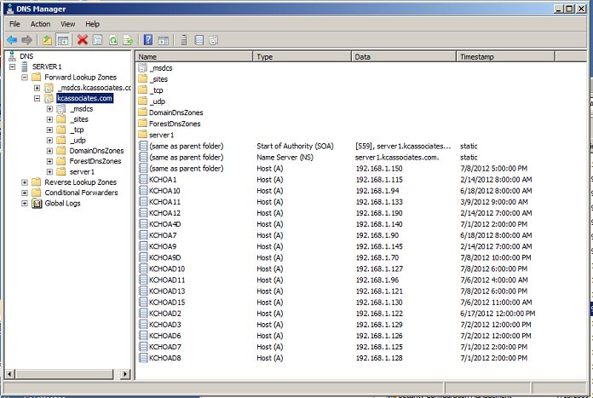
Task: Select _udp in the tree
Action: [x=78, y=141]
